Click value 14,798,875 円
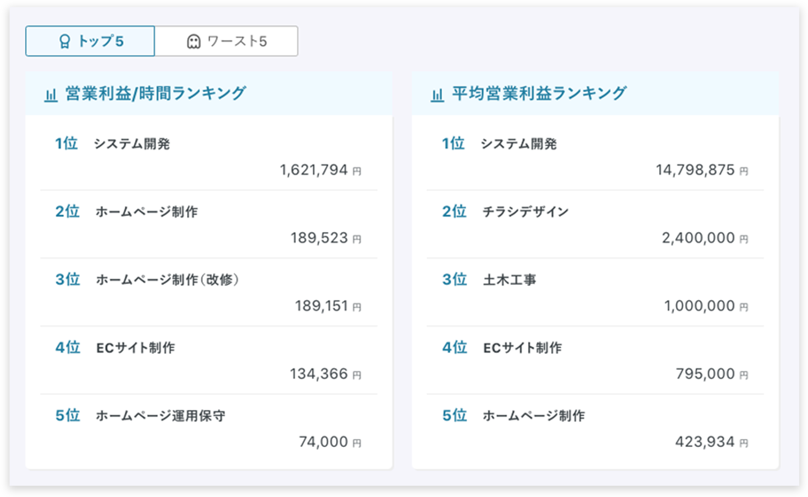This screenshot has width=808, height=497. point(702,170)
